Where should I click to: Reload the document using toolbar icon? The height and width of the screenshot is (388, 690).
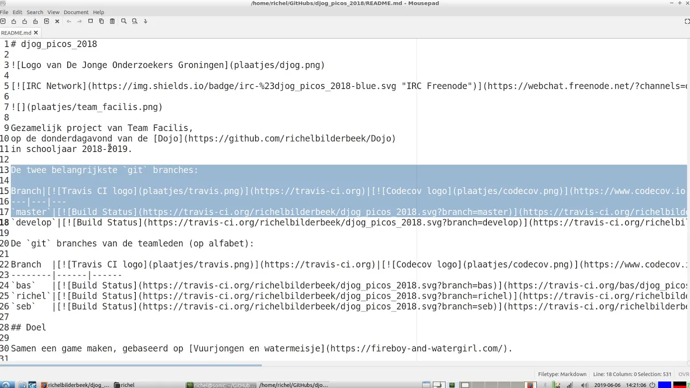(x=46, y=21)
